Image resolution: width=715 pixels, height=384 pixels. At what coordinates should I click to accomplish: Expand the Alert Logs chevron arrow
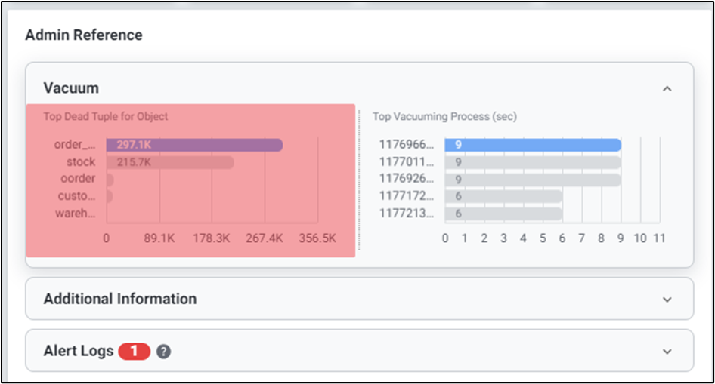[x=667, y=352]
